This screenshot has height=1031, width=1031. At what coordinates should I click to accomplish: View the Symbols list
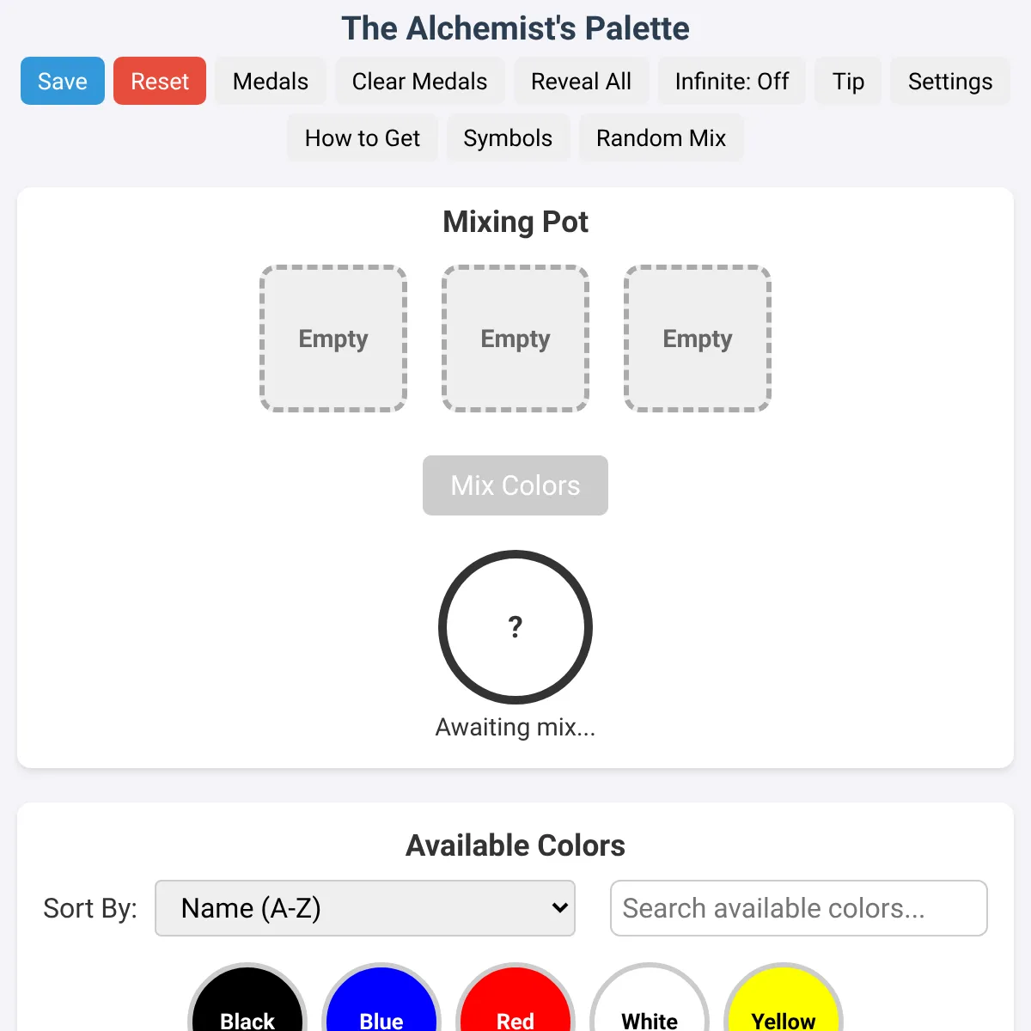tap(508, 137)
